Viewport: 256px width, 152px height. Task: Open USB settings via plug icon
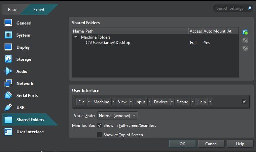(x=8, y=108)
